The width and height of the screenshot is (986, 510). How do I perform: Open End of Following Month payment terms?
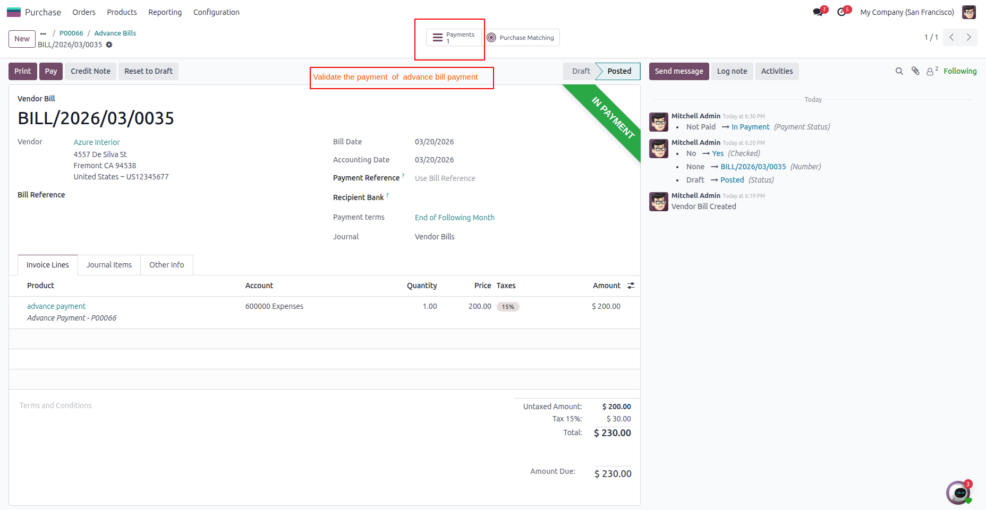[455, 218]
